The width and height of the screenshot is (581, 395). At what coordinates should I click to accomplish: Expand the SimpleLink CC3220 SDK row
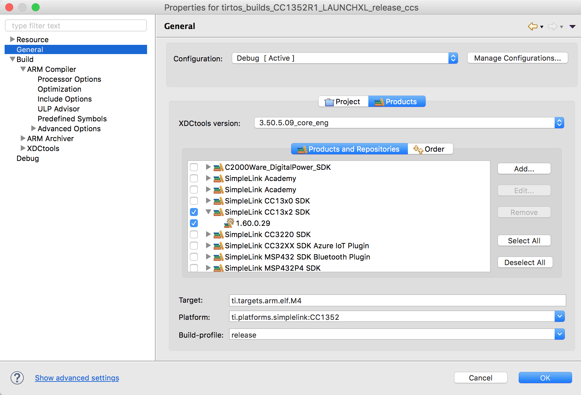(208, 234)
